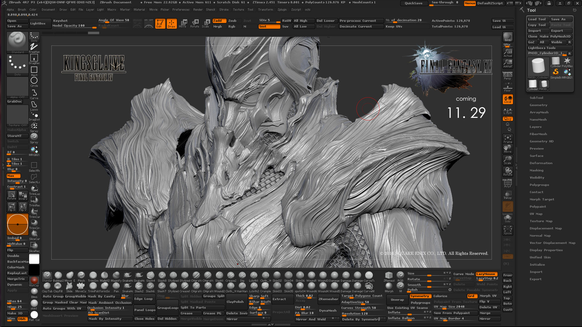Toggle Symmetry in the bottom tray
The width and height of the screenshot is (582, 327).
[420, 296]
